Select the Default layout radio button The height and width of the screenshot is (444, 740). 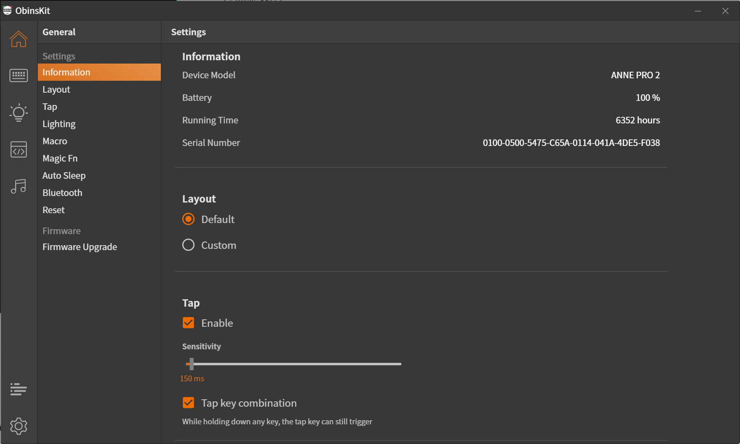188,219
